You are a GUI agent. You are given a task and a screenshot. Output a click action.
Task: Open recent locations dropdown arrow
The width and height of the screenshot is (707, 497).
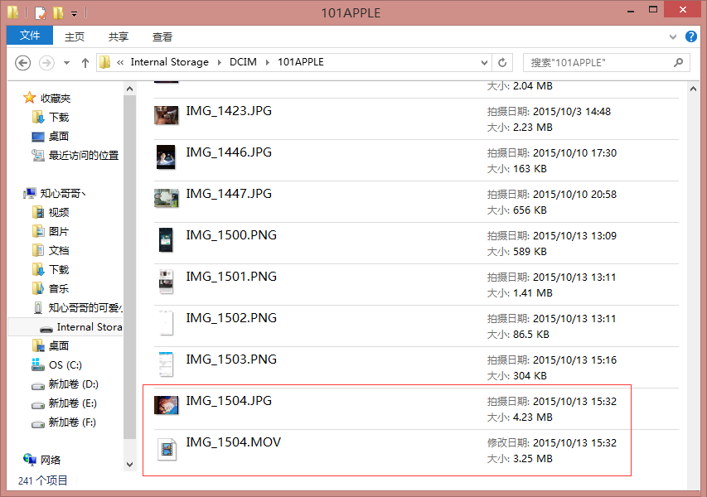pyautogui.click(x=67, y=63)
